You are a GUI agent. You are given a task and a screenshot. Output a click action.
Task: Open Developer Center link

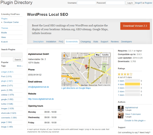(x=11, y=22)
